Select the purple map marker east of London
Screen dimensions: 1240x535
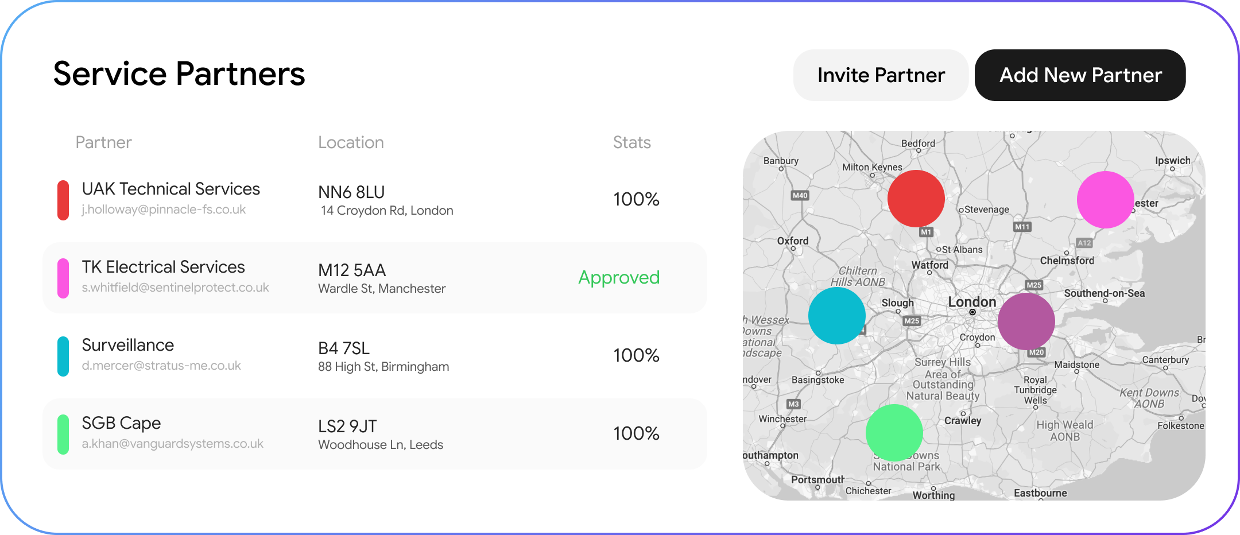tap(1026, 321)
